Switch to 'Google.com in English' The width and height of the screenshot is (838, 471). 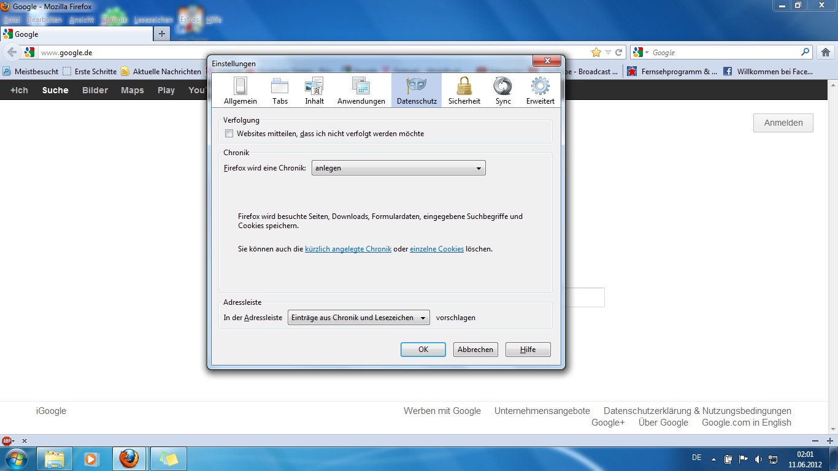tap(747, 423)
